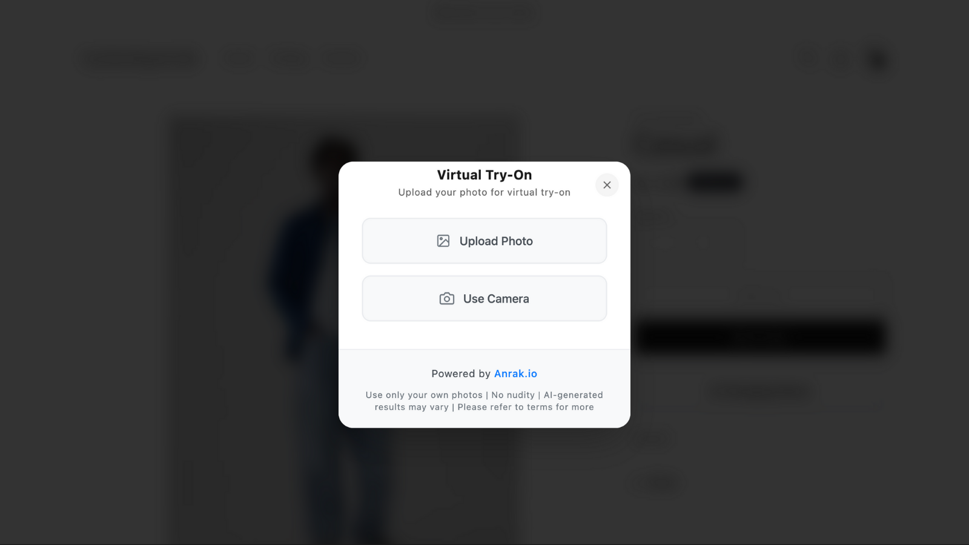Screen dimensions: 969x545
Task: Click the first blurred header navigation item
Action: click(238, 59)
